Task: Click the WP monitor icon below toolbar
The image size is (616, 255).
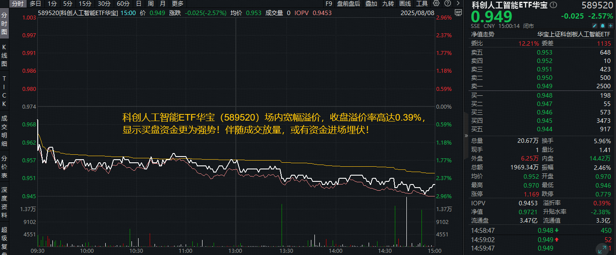Action: click(x=458, y=12)
